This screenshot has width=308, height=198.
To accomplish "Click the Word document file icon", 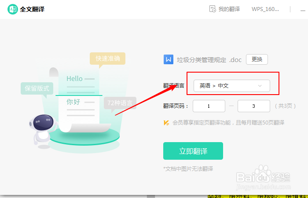I will point(169,59).
